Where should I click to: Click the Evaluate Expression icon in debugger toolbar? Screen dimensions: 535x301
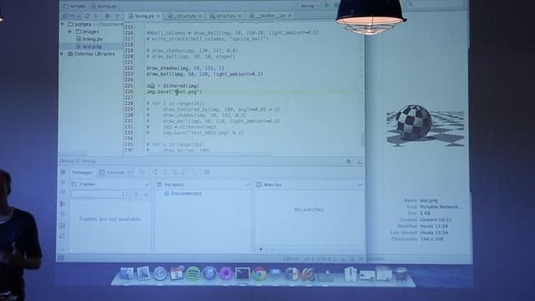tap(206, 172)
